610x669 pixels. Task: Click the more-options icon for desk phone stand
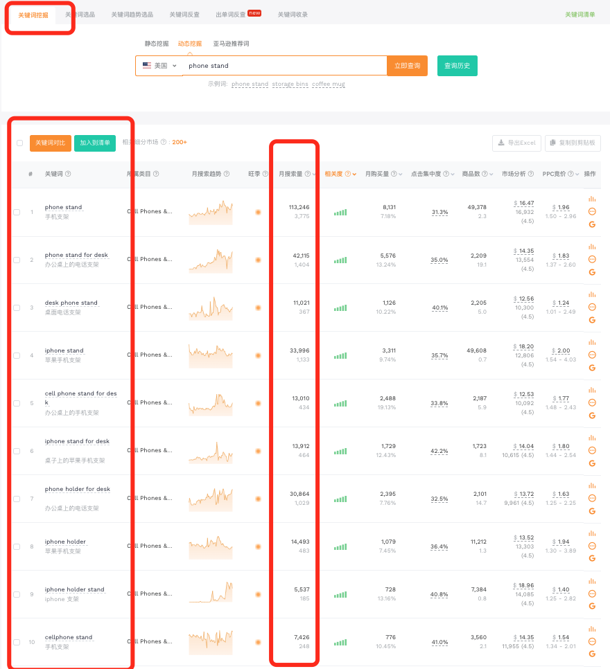592,307
